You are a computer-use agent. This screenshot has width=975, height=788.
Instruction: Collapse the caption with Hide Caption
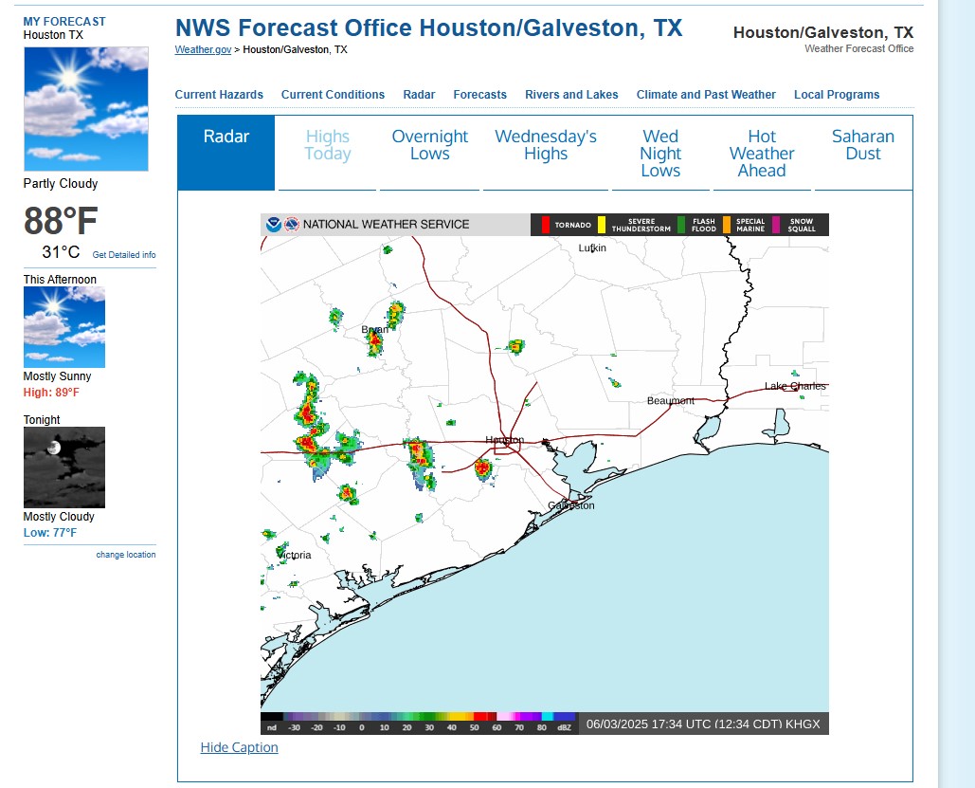coord(239,747)
